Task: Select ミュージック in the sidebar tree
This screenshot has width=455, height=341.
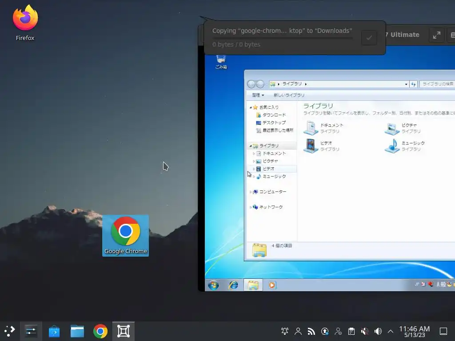Action: pyautogui.click(x=274, y=176)
